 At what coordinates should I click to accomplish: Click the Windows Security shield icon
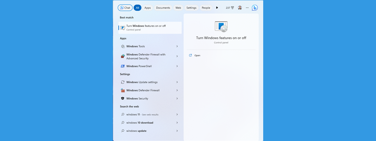point(123,98)
